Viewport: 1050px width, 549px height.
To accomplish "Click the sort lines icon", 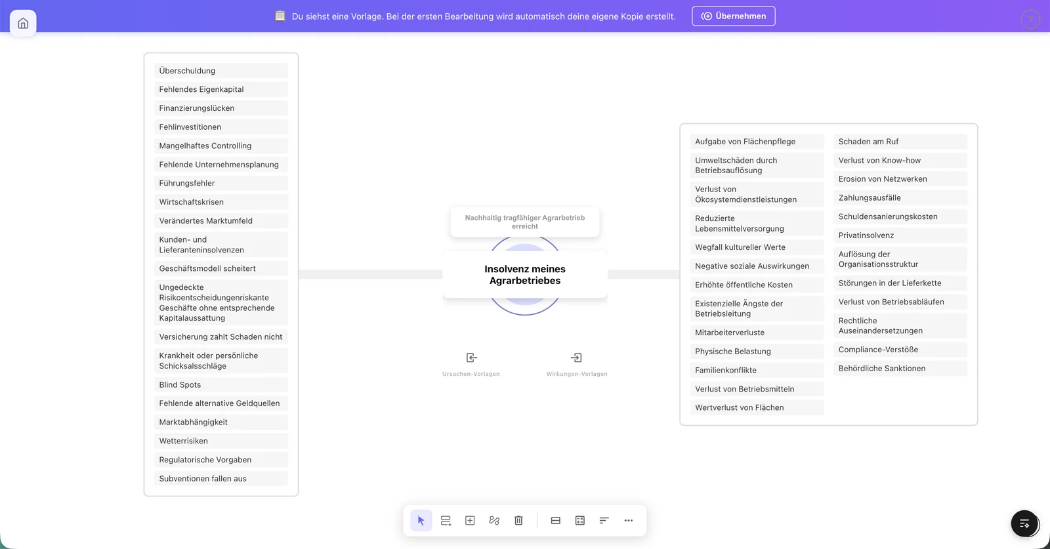I will coord(604,520).
